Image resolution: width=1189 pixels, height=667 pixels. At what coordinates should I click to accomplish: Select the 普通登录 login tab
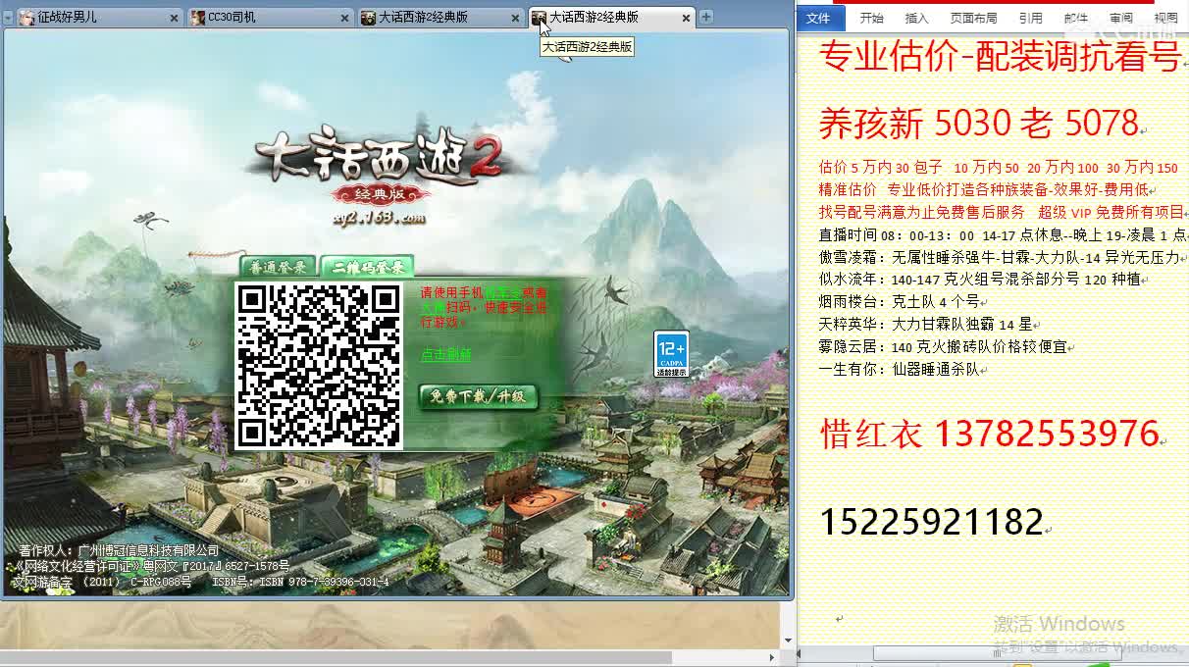coord(279,267)
